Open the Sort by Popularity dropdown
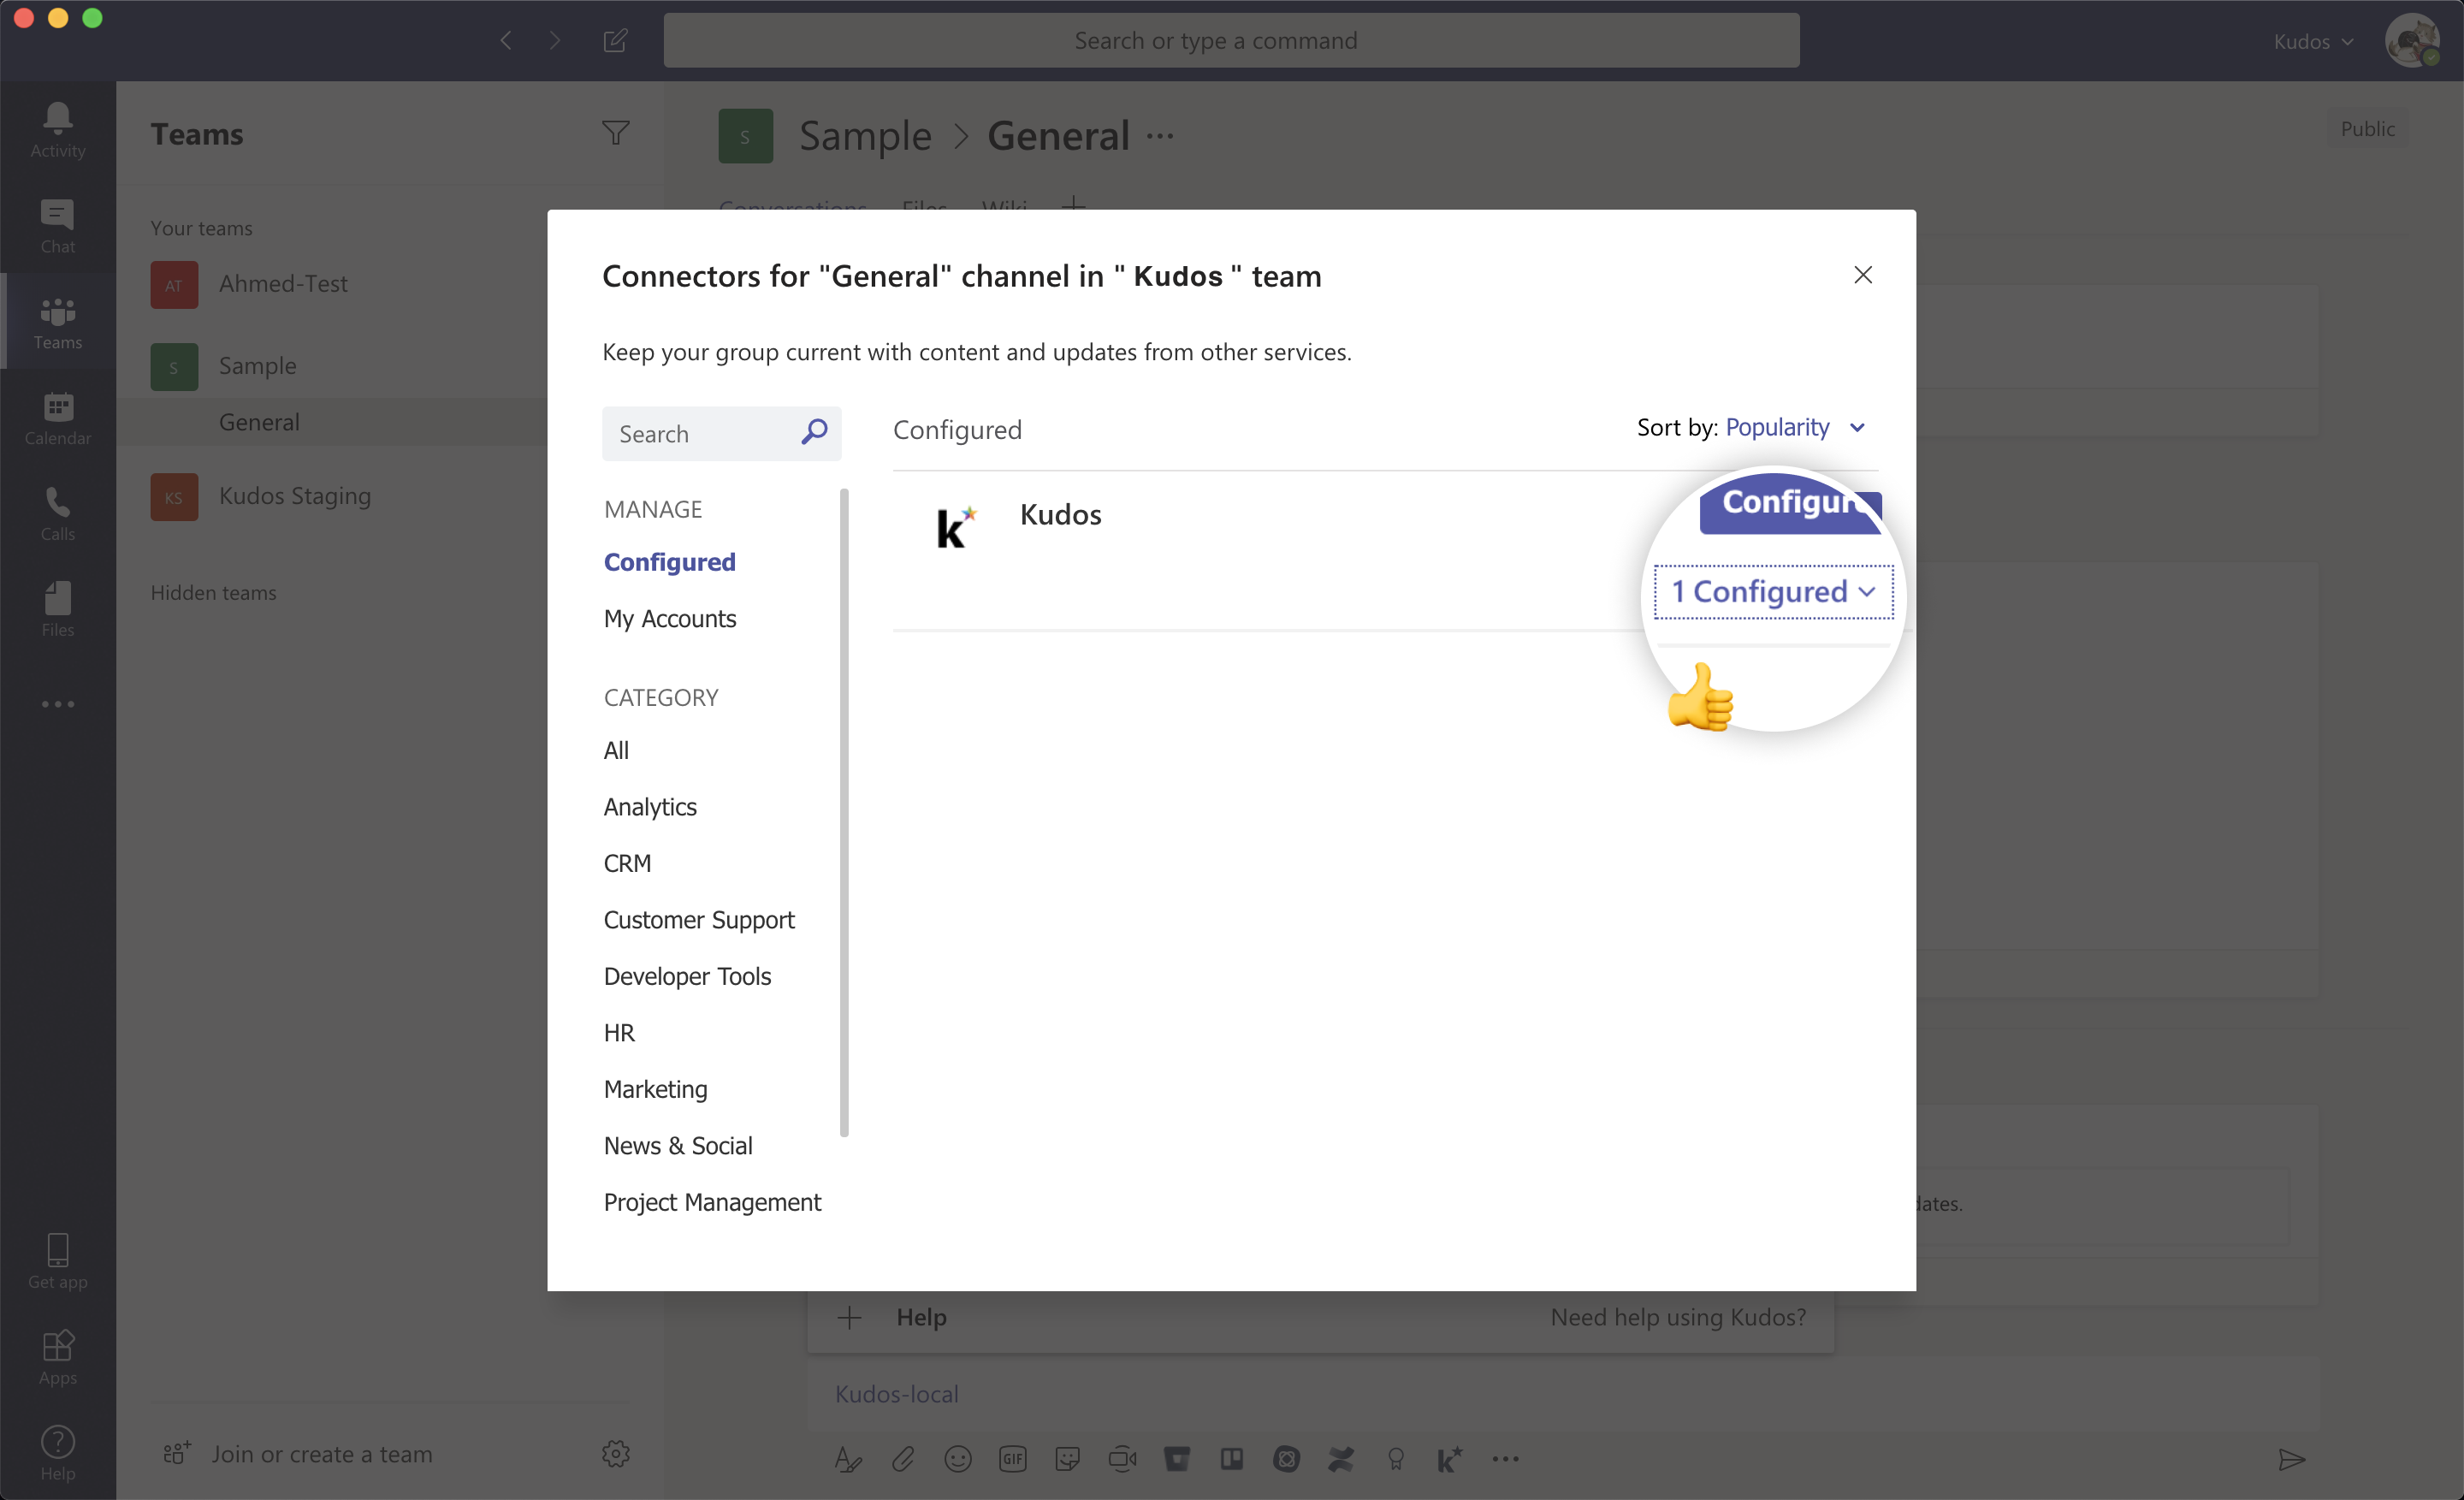Image resolution: width=2464 pixels, height=1500 pixels. click(1795, 427)
